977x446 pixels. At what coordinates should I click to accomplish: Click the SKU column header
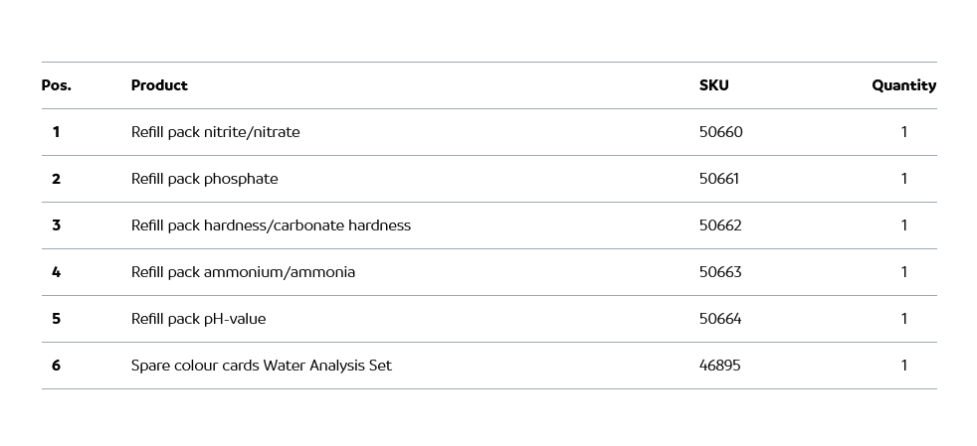pyautogui.click(x=713, y=85)
